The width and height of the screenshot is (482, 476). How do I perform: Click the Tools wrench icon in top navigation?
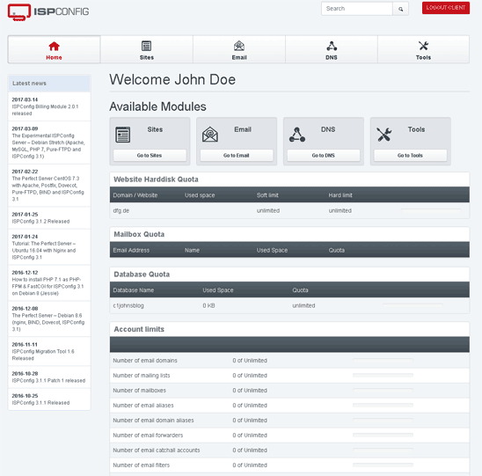coord(423,46)
